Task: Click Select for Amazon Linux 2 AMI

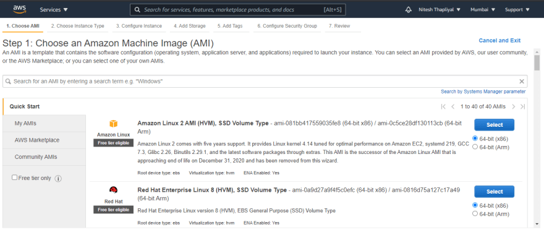Action: 495,125
